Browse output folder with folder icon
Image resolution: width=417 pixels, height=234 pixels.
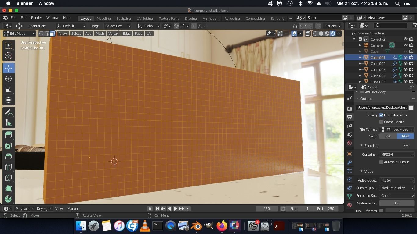411,108
